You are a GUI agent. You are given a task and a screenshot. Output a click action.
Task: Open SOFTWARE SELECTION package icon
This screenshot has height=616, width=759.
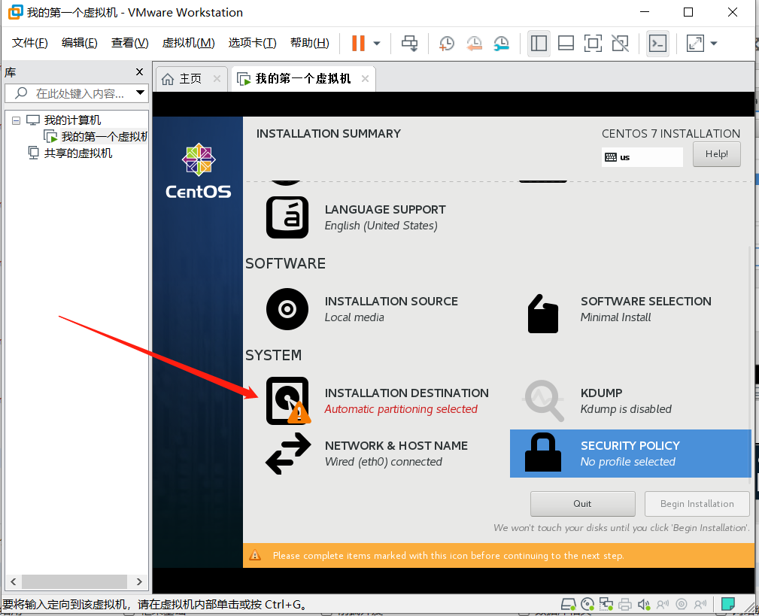pyautogui.click(x=542, y=314)
